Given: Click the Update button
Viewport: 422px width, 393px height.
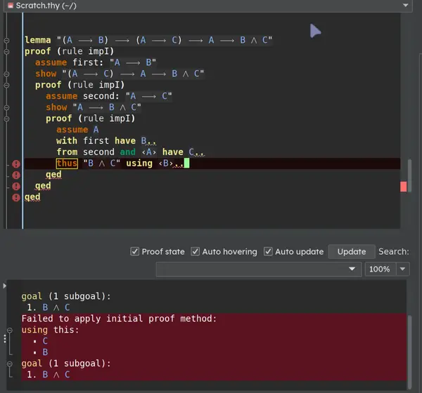Looking at the screenshot, I should [352, 251].
